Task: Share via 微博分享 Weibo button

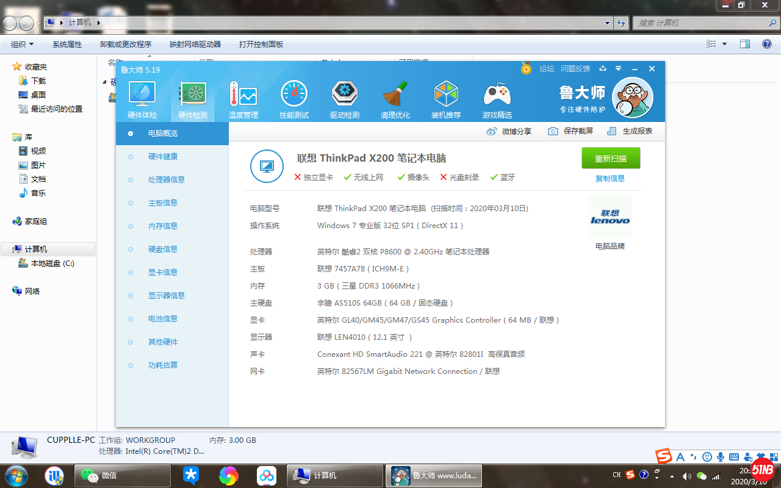Action: point(509,131)
